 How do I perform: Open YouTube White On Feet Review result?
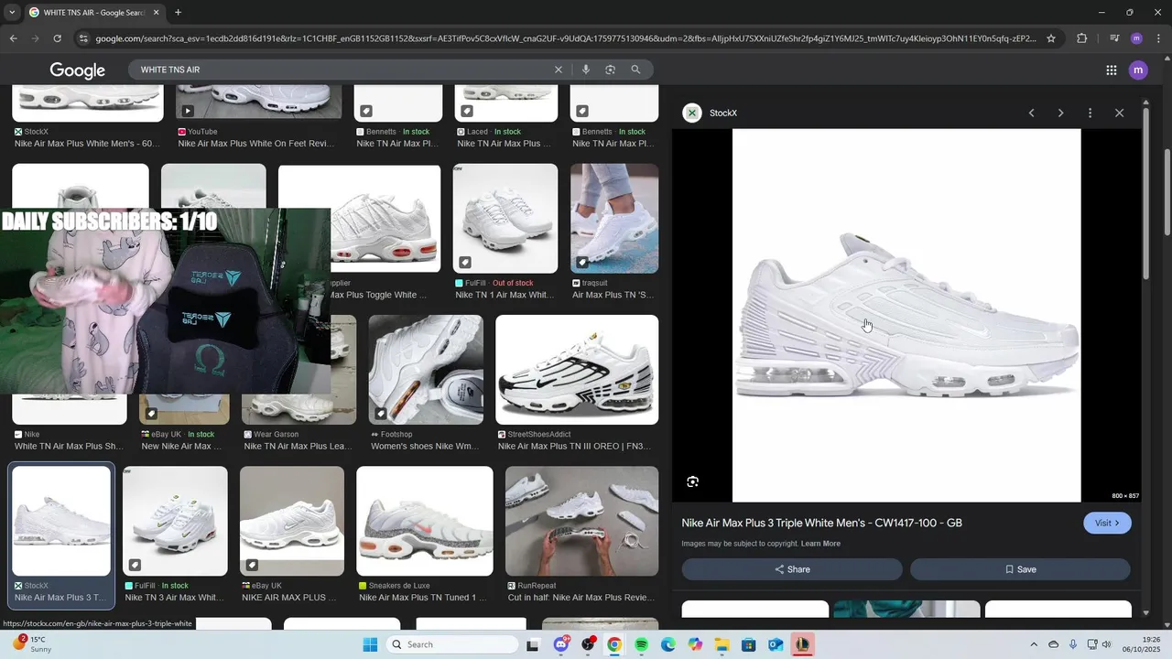tap(256, 144)
